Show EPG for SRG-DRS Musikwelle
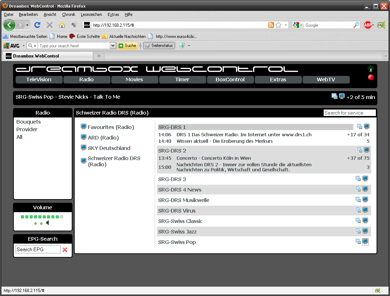Image resolution: width=390 pixels, height=296 pixels. 358,199
